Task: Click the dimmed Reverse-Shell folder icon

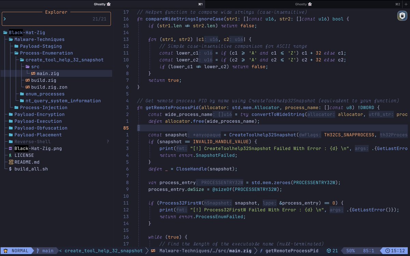Action: [11, 141]
